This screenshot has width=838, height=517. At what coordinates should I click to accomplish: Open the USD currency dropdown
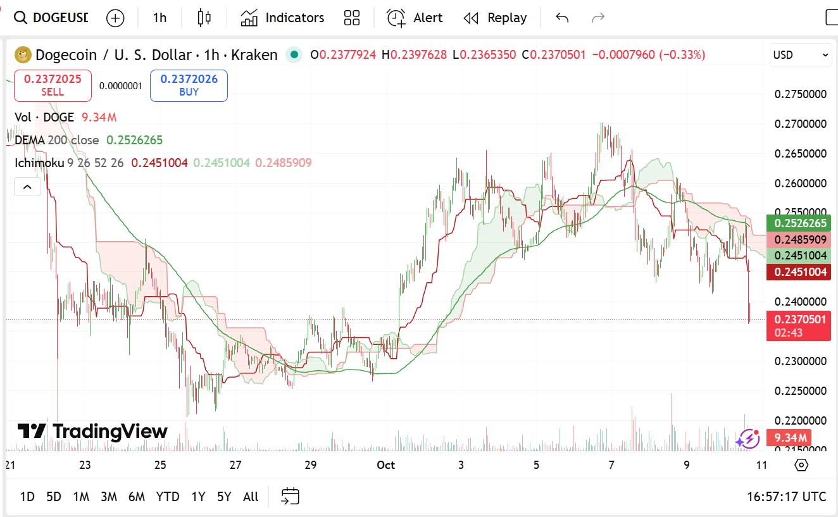click(x=801, y=55)
